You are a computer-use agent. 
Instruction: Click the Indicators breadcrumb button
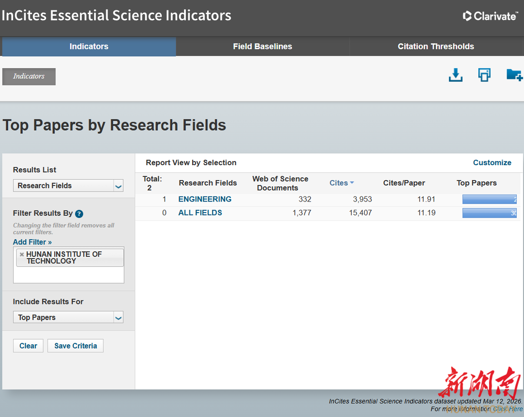[29, 77]
